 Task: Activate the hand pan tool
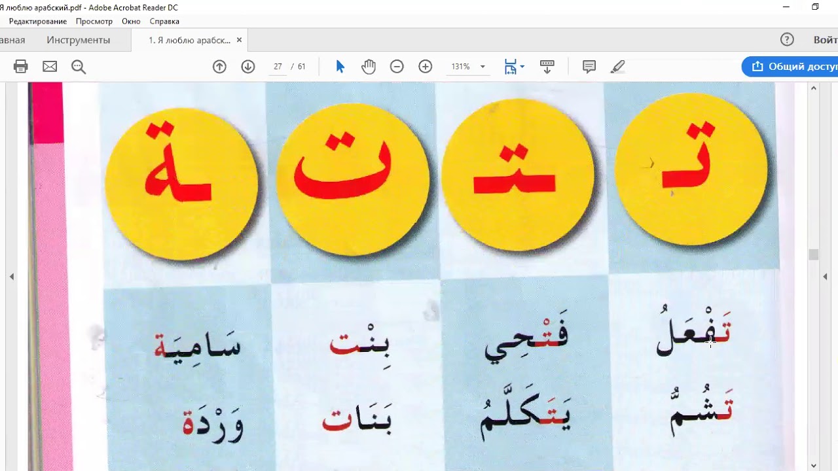coord(369,67)
